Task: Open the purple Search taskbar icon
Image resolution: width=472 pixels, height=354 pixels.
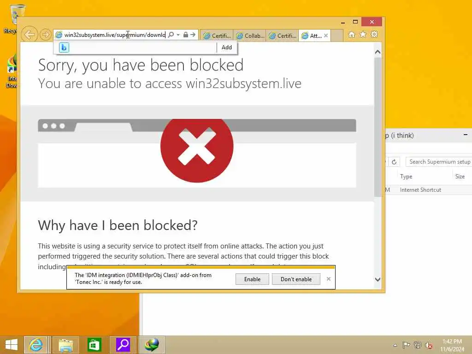Action: [x=123, y=345]
